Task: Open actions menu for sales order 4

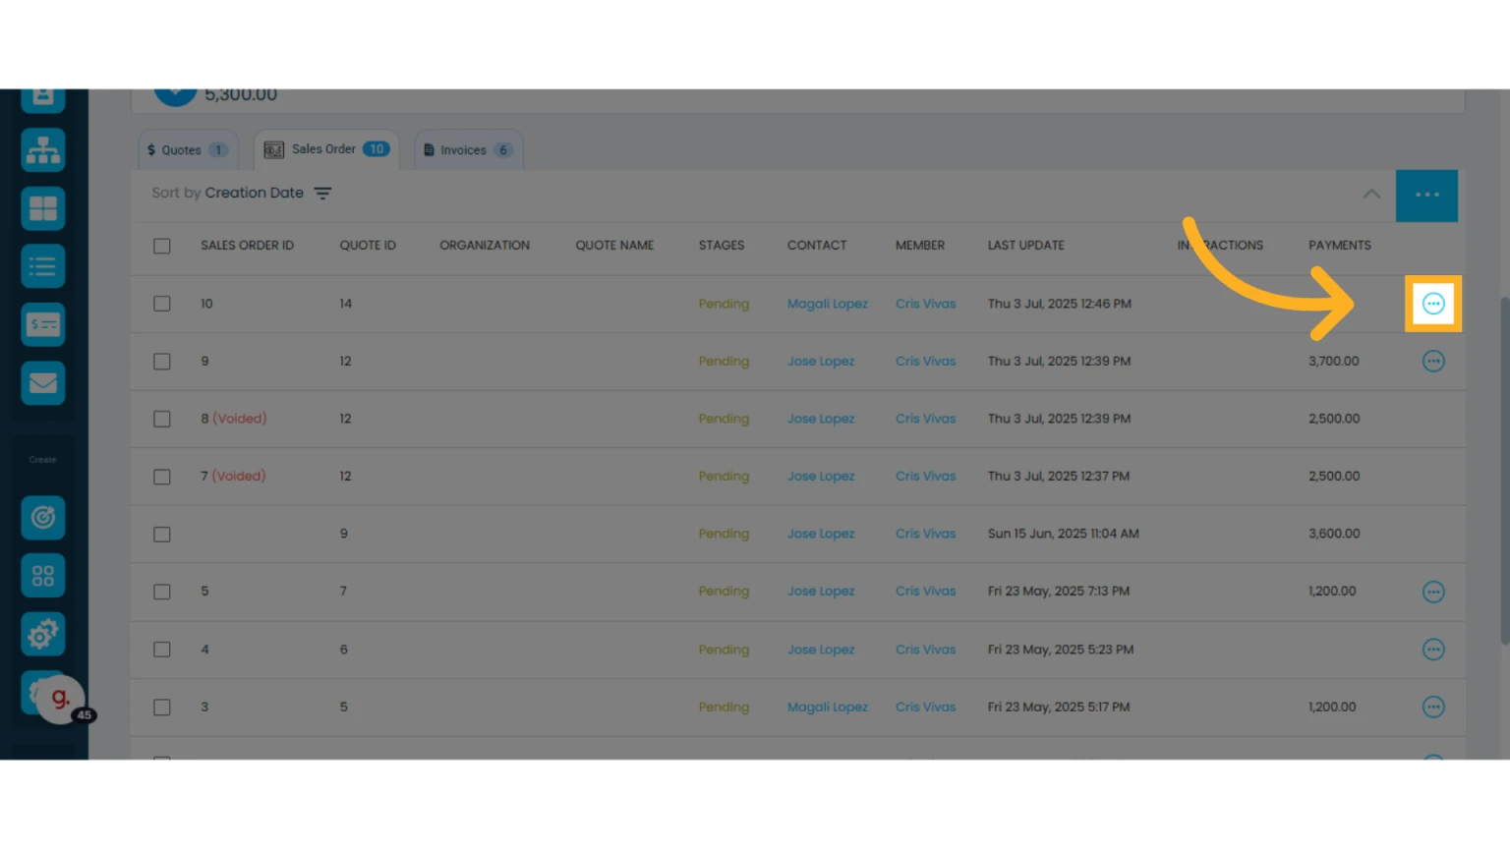Action: click(x=1433, y=650)
